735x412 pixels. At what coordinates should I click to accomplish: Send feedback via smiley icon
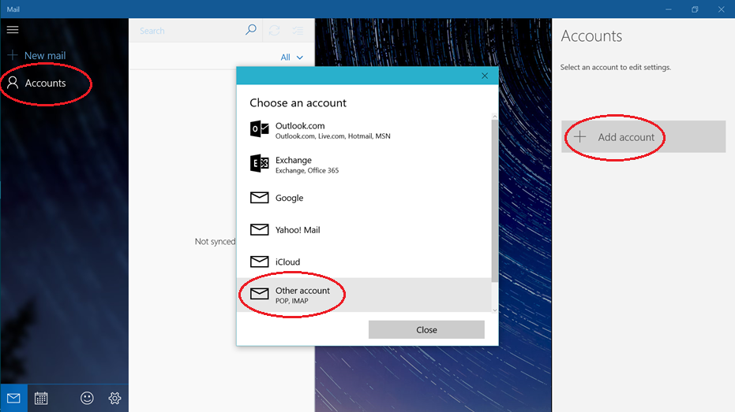[87, 398]
